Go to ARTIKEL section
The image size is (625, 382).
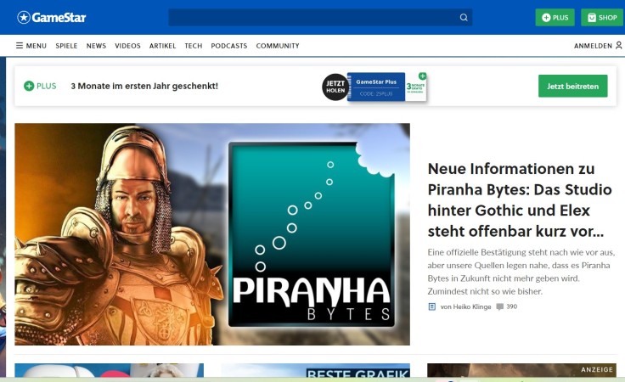click(163, 46)
